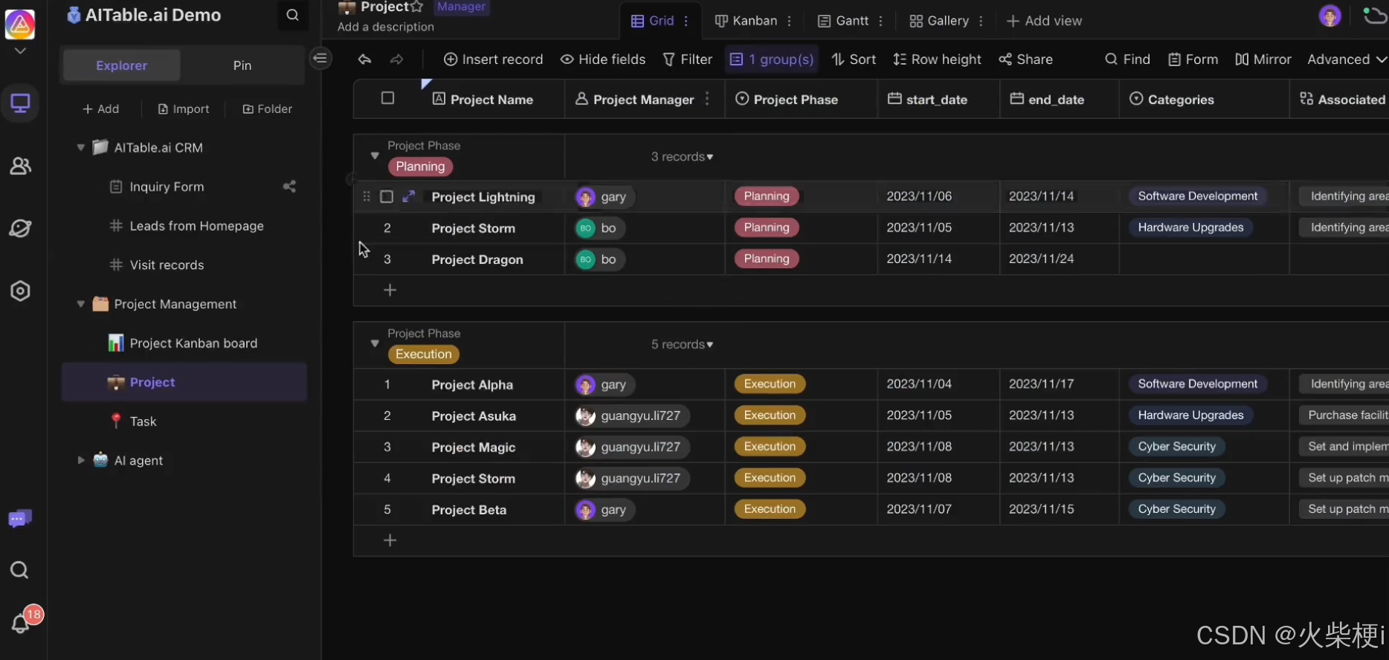
Task: Open notifications bell with 18 badge
Action: [22, 621]
